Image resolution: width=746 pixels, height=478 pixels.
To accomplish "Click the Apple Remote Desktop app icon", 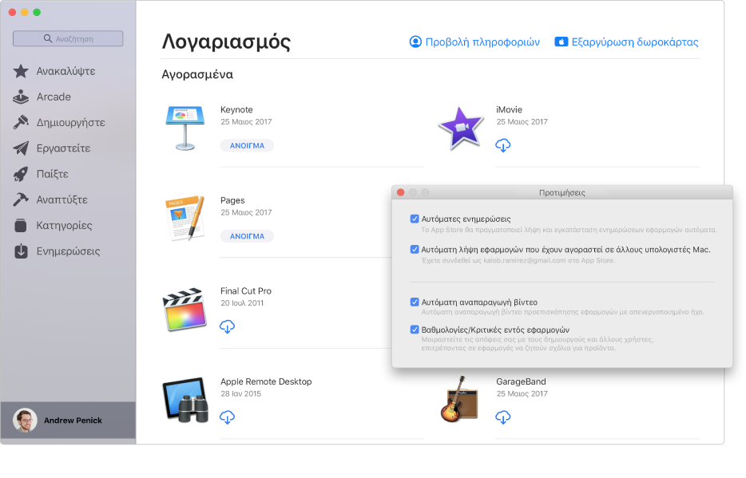I will [x=185, y=400].
